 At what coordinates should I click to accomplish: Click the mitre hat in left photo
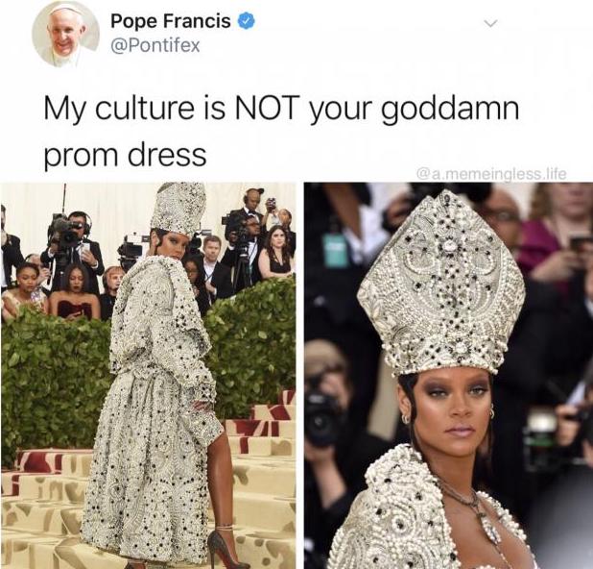[x=178, y=208]
